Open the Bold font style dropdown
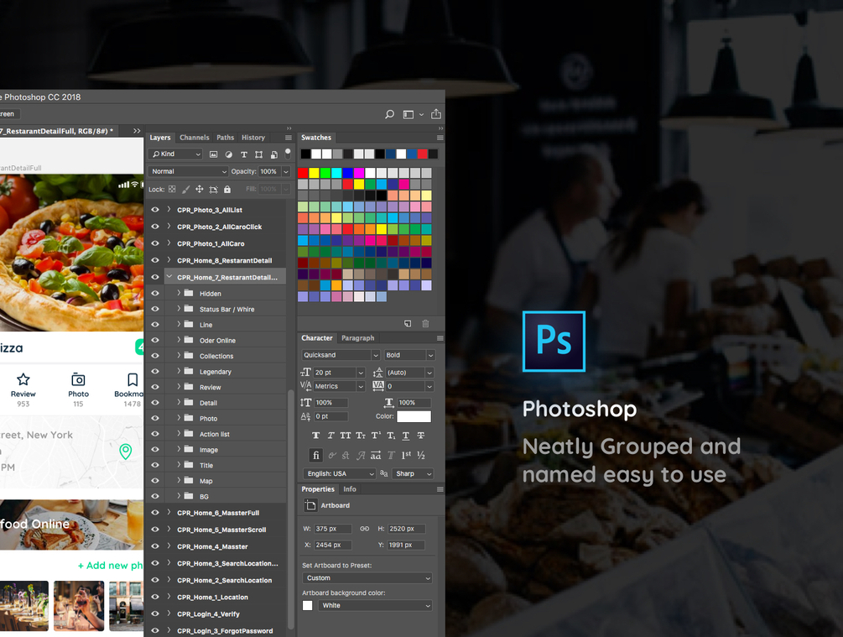Screen dimensions: 843x637 [409, 355]
